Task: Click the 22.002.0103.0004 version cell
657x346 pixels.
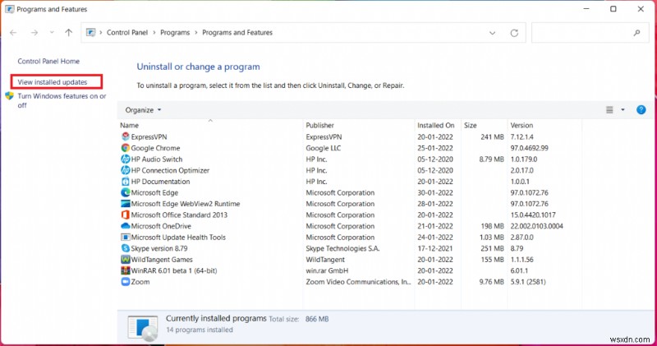Action: tap(537, 226)
